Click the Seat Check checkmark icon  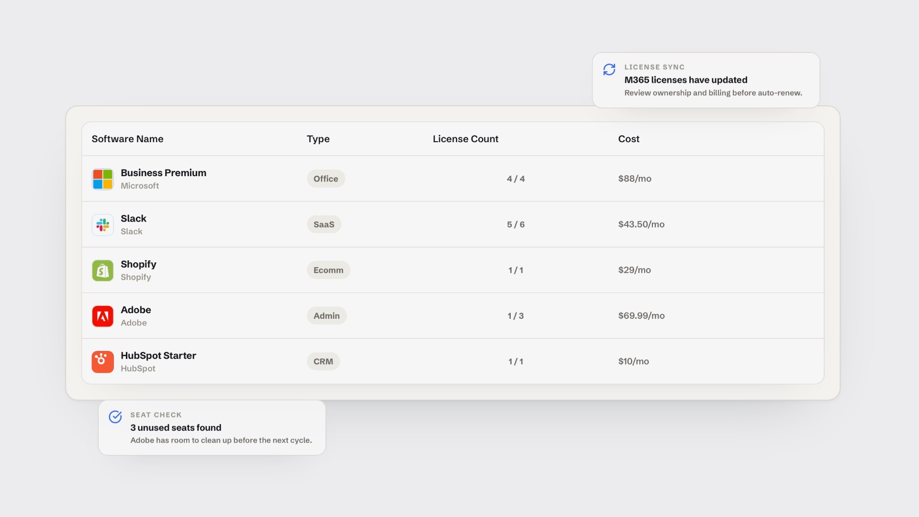[x=115, y=417]
